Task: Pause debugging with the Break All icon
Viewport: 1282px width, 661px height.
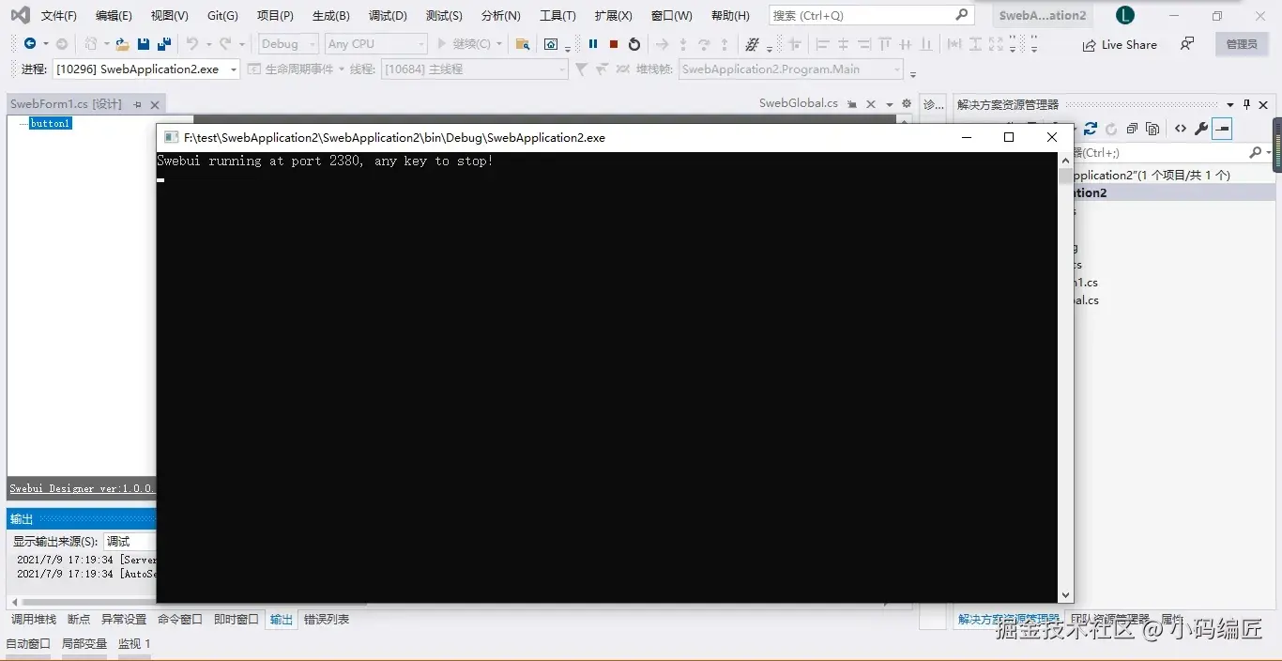Action: tap(593, 44)
